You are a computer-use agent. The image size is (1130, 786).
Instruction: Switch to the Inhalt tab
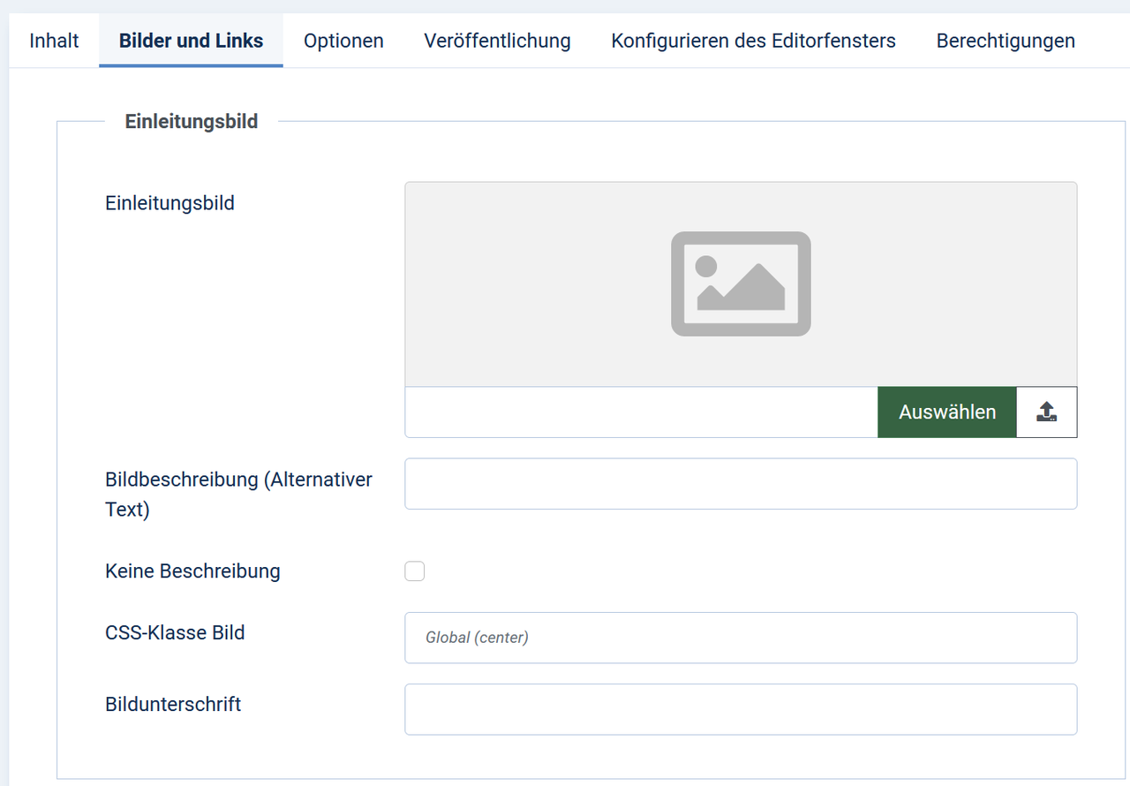pos(54,41)
